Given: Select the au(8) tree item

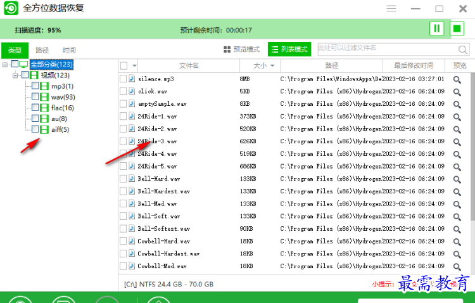Looking at the screenshot, I should (x=59, y=119).
